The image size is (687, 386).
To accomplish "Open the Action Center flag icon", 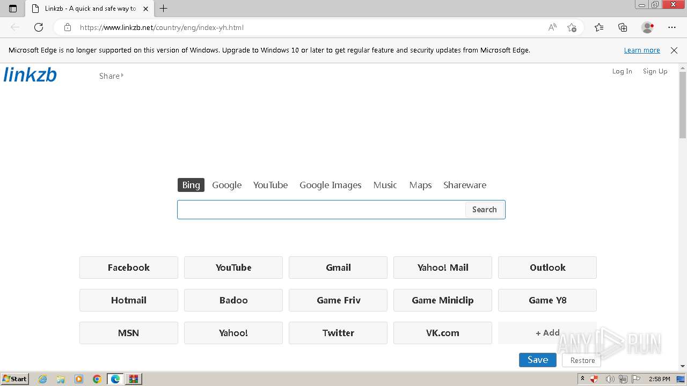I will click(636, 379).
